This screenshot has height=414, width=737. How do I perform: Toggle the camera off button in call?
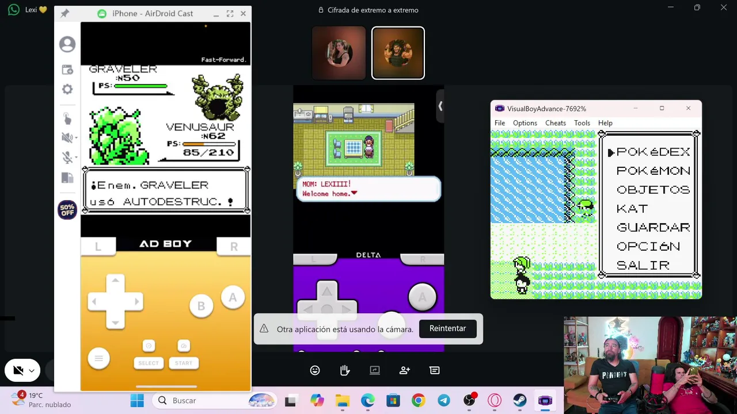click(x=18, y=371)
